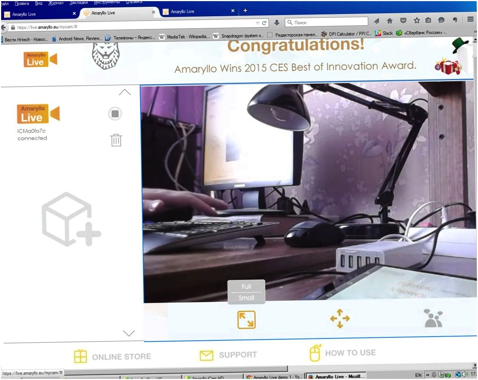Open the Firefox downloads arrow

pos(277,23)
